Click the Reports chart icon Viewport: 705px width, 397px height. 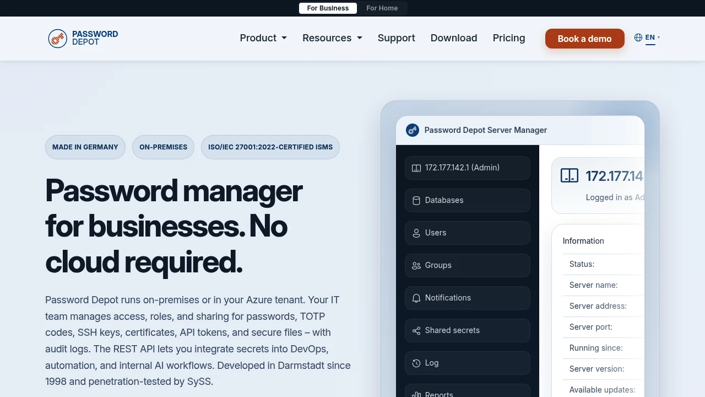tap(416, 394)
